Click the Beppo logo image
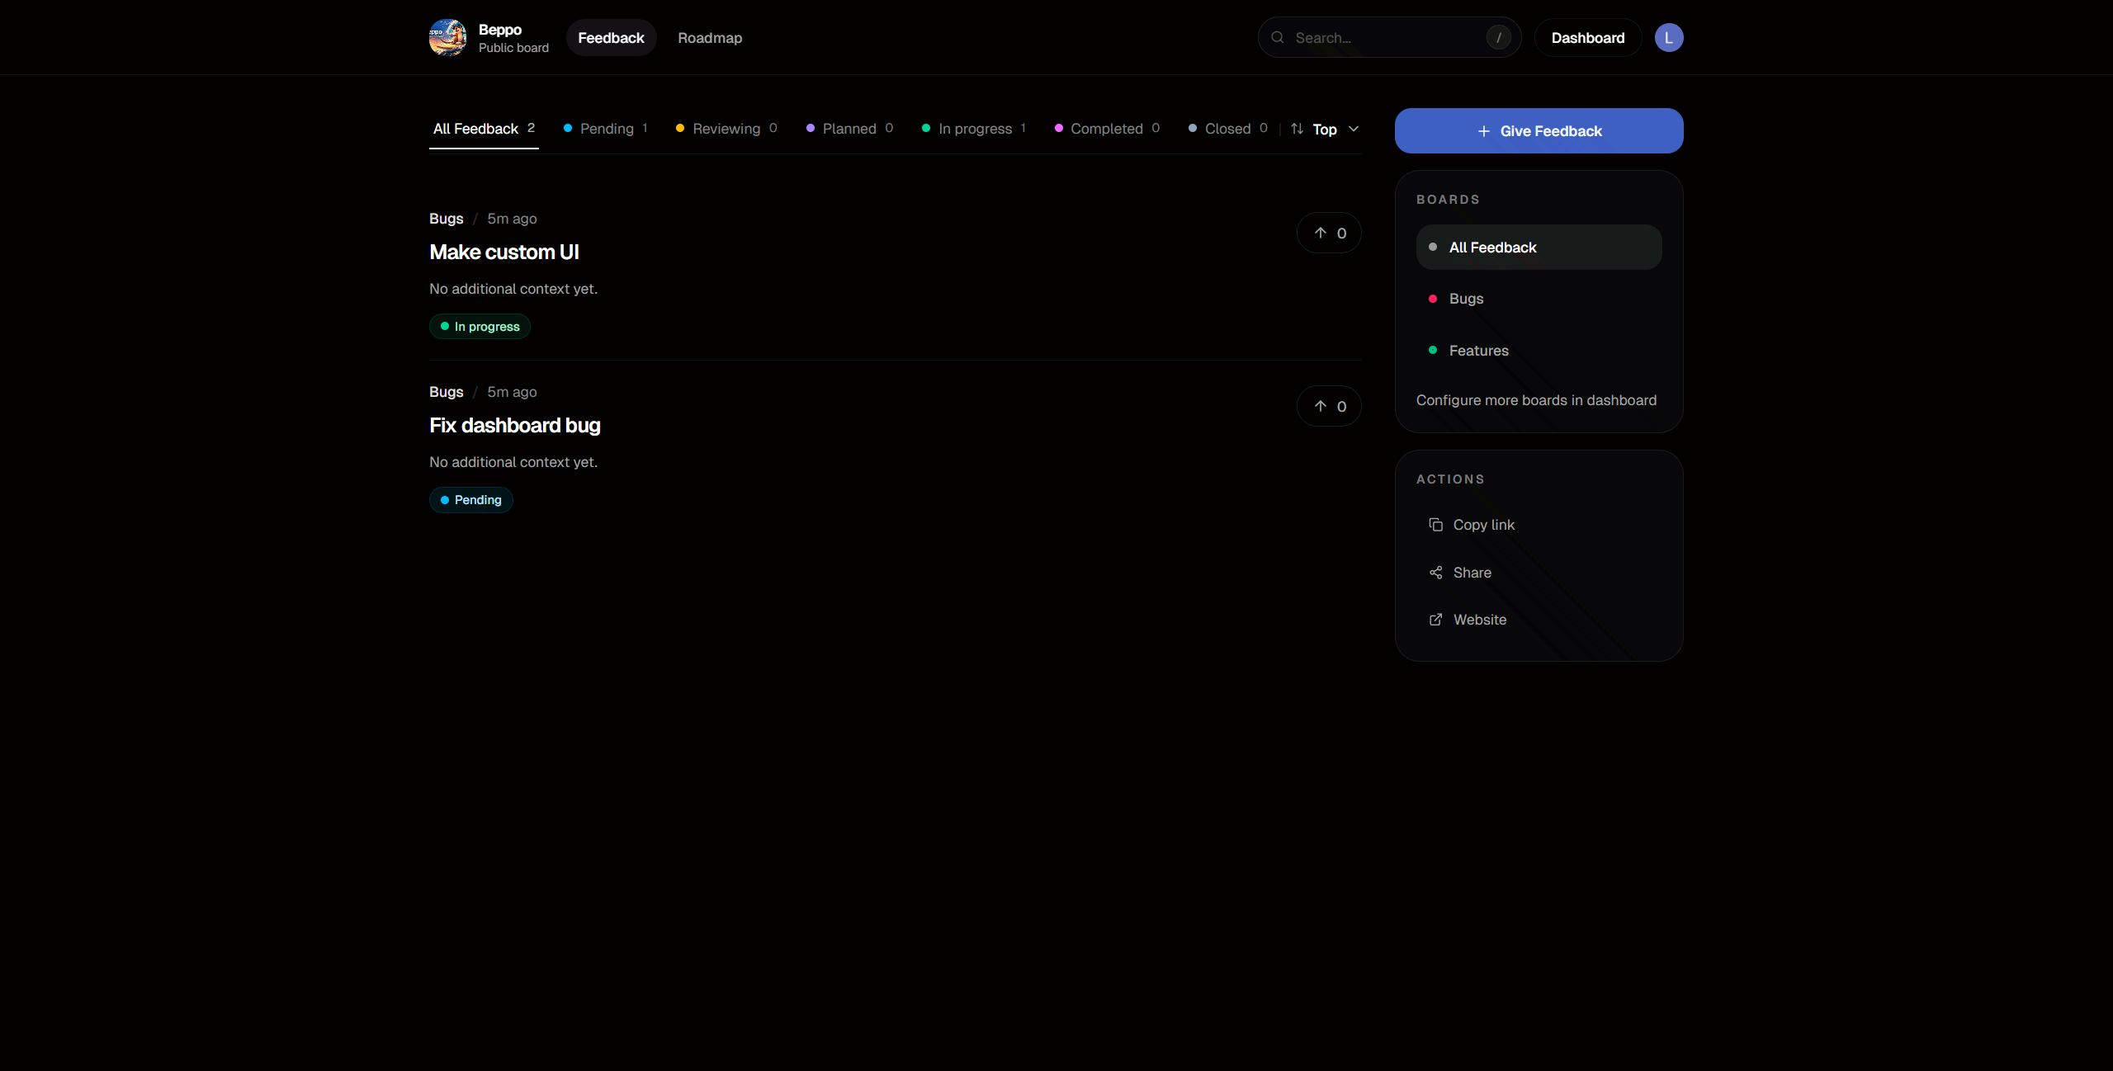The image size is (2113, 1071). coord(447,37)
